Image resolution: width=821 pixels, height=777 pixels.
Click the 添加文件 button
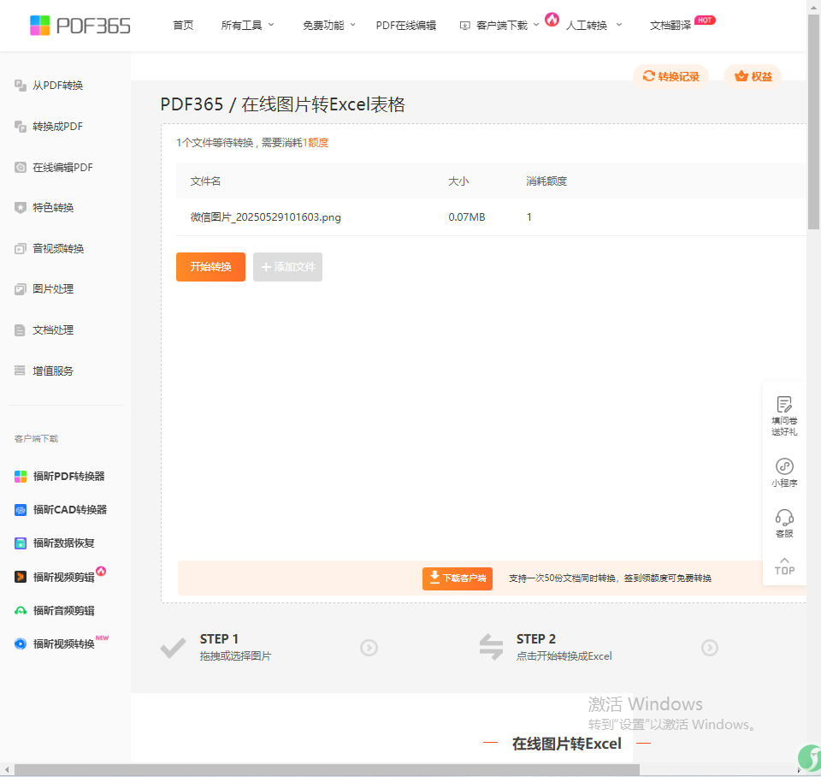tap(287, 267)
